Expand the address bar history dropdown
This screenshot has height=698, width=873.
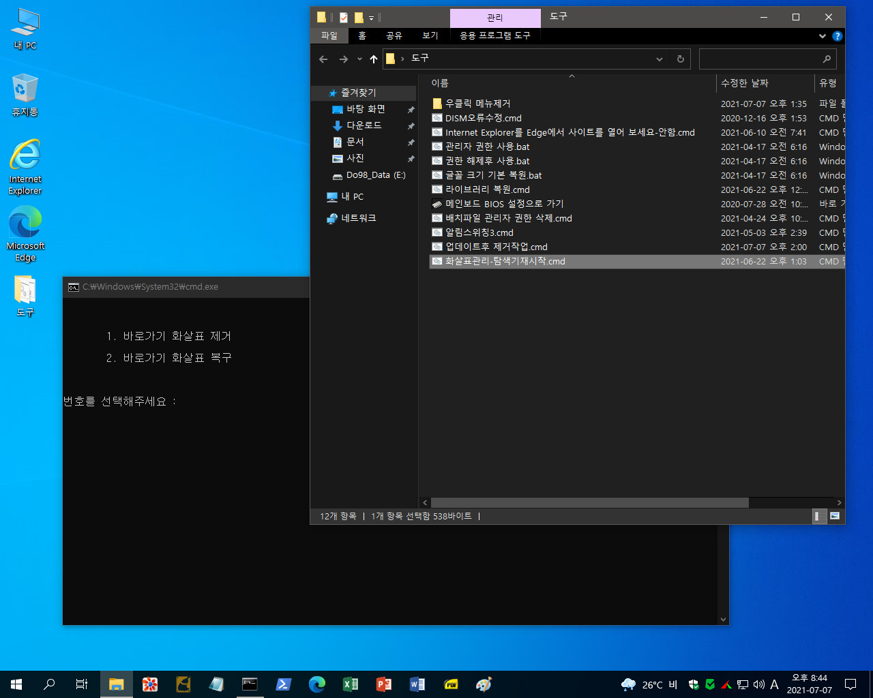tap(660, 59)
